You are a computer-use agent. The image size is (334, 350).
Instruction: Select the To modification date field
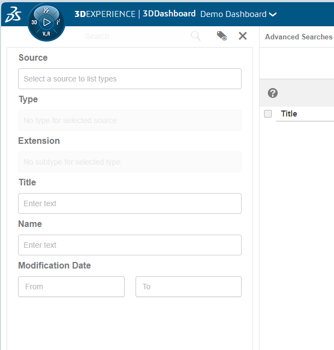(x=188, y=287)
